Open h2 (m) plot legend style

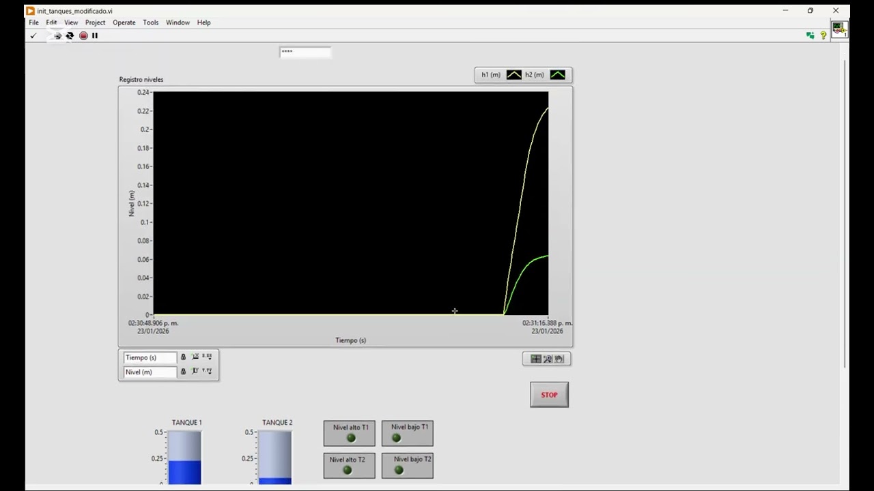pyautogui.click(x=558, y=75)
